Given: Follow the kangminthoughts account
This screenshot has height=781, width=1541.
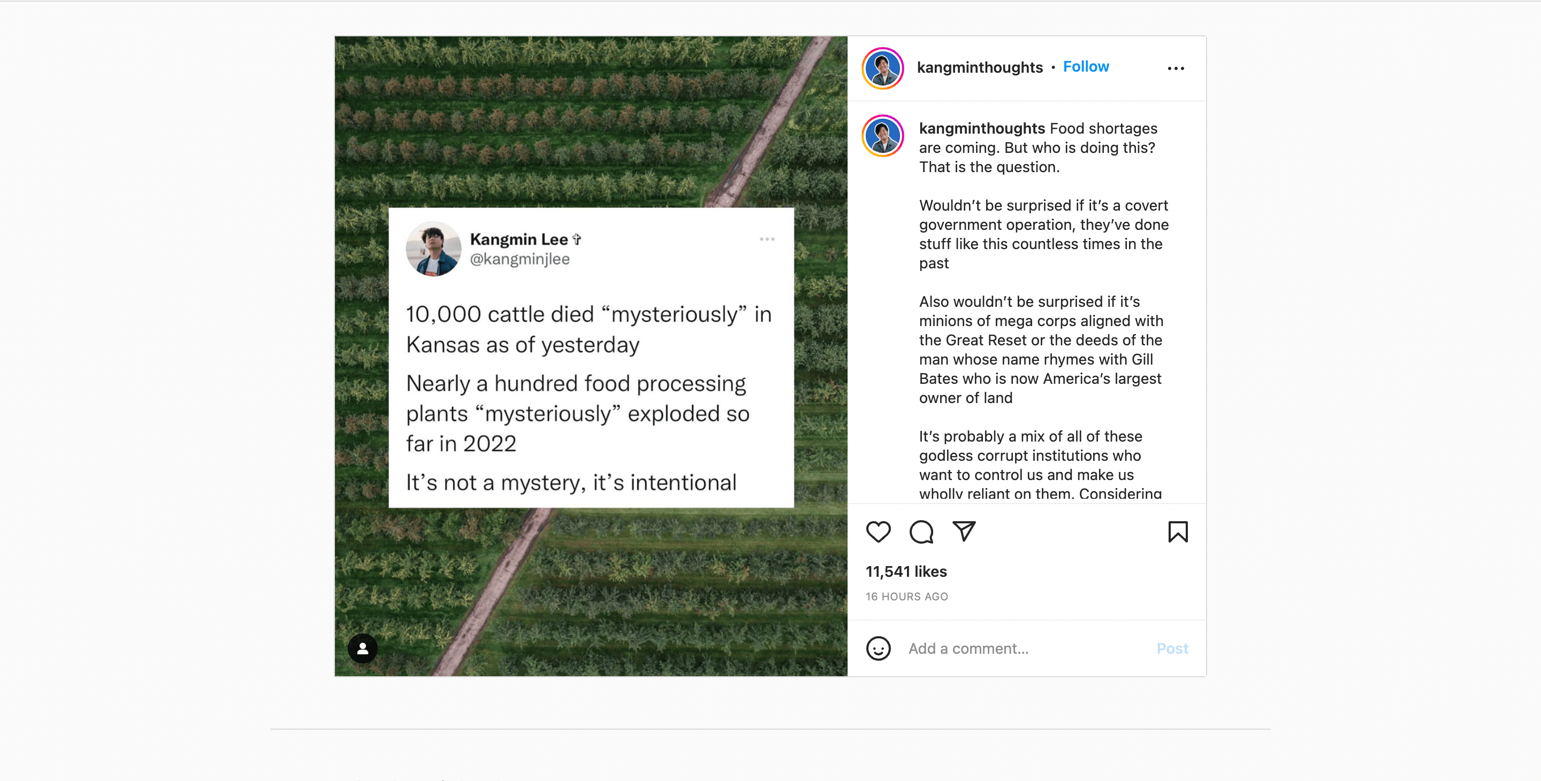Looking at the screenshot, I should click(1086, 66).
